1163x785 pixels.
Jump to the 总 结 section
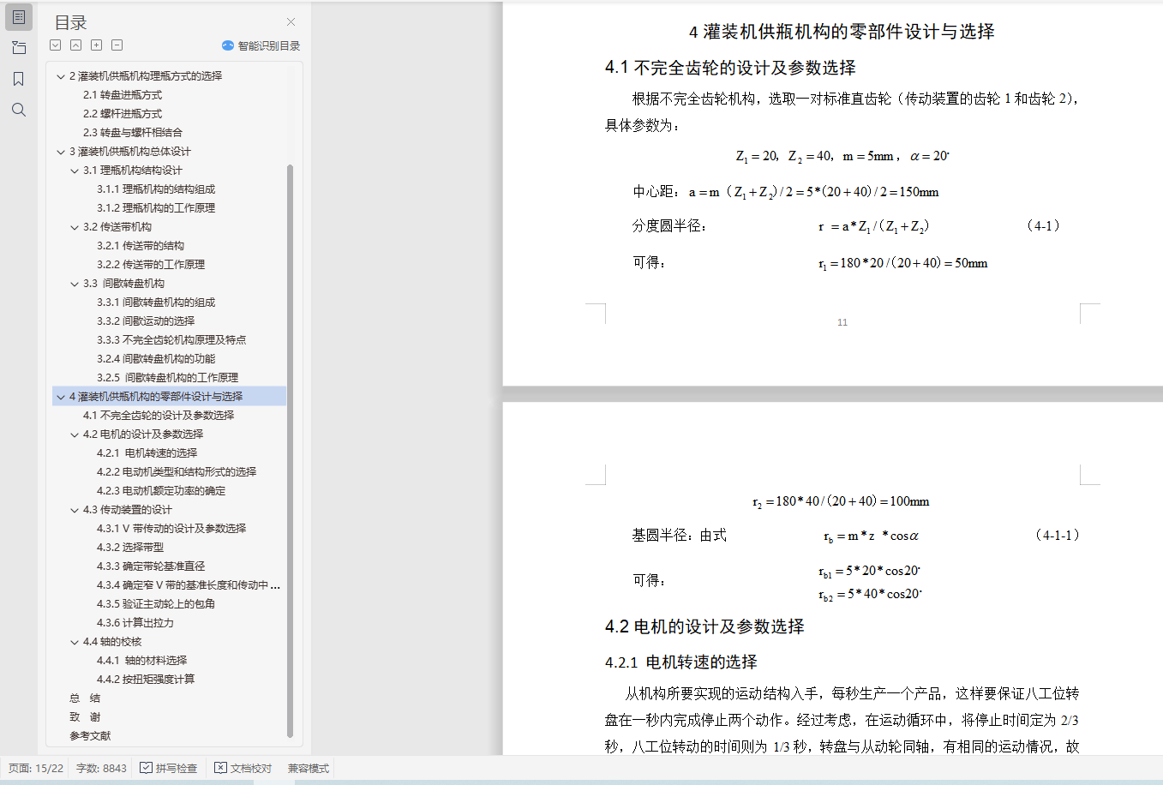[85, 698]
